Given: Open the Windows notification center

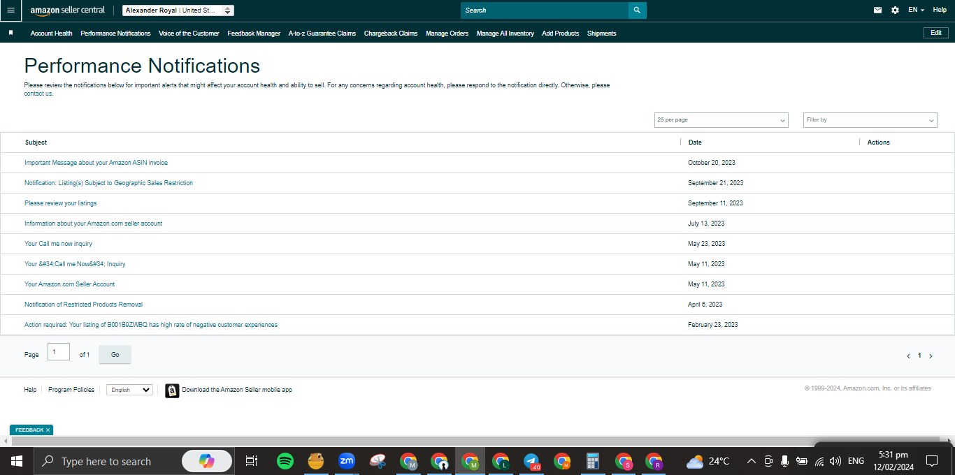Looking at the screenshot, I should [x=932, y=461].
